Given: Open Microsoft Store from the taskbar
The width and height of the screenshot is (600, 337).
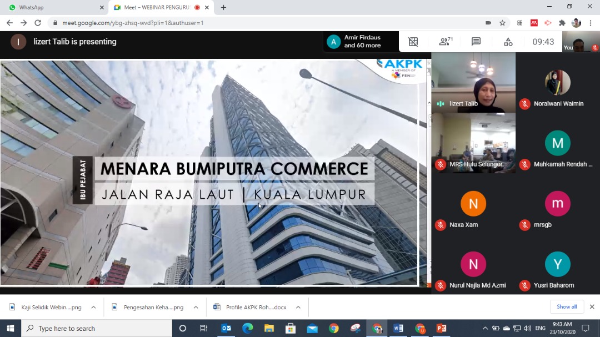Looking at the screenshot, I should pos(291,328).
